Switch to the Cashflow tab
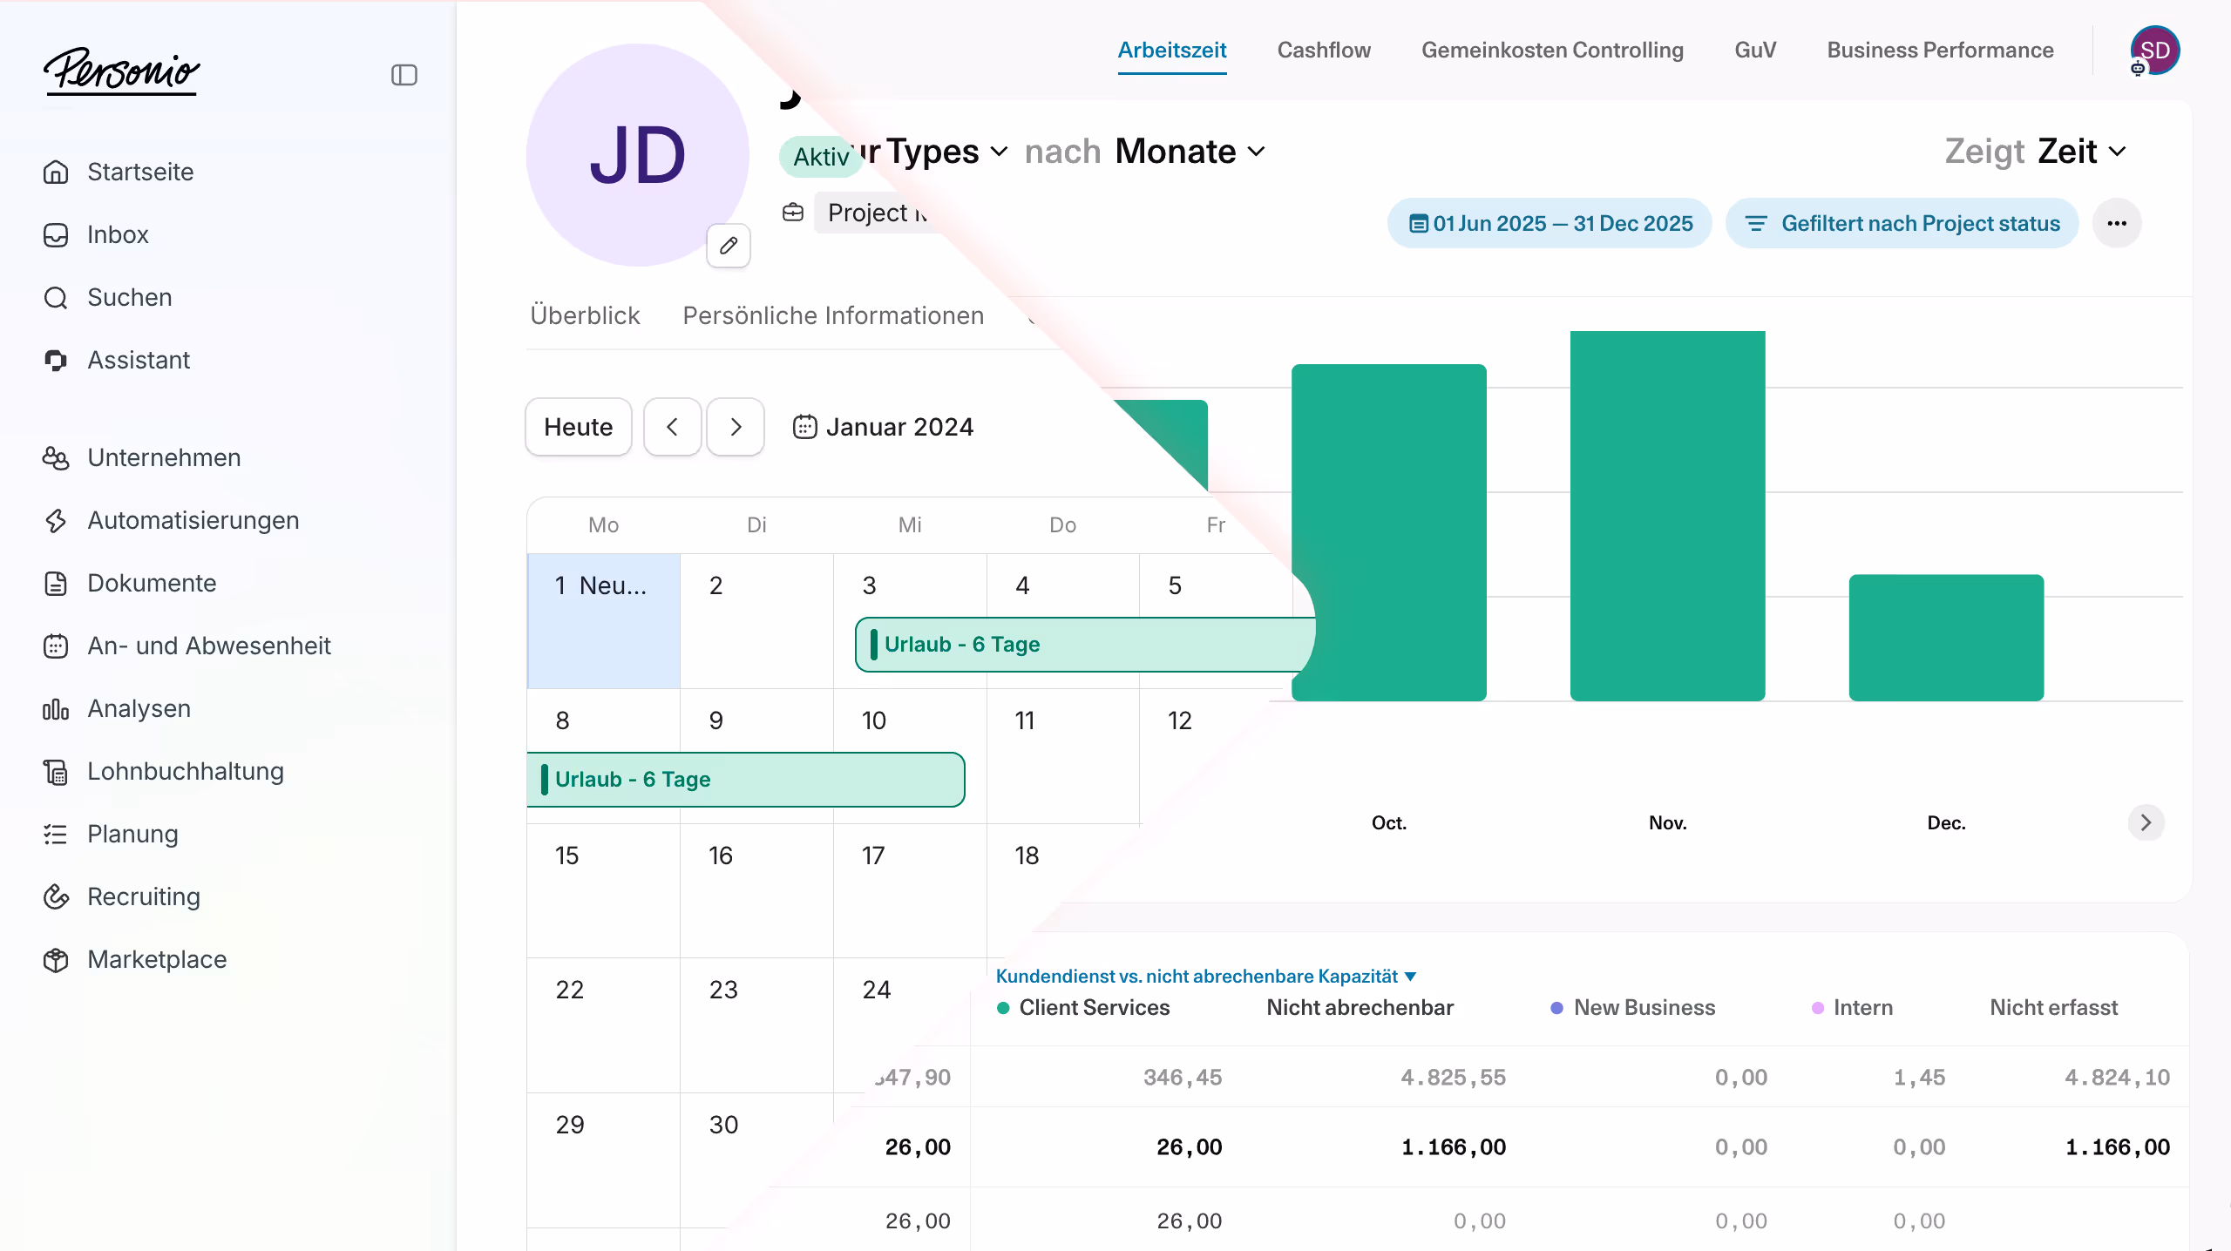Image resolution: width=2231 pixels, height=1251 pixels. [1324, 50]
